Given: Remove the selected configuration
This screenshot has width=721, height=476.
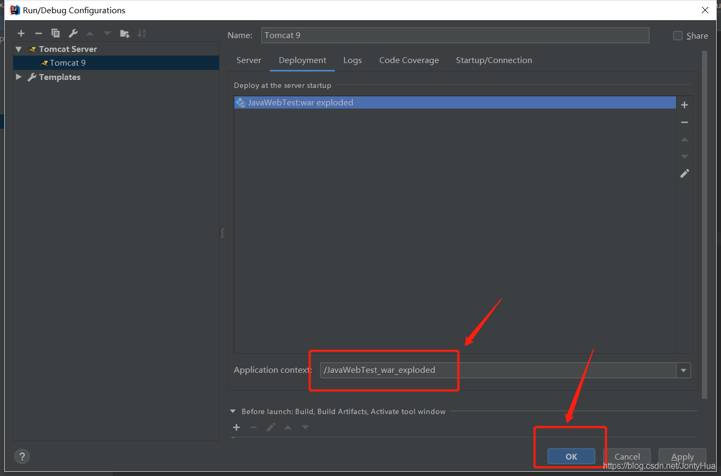Looking at the screenshot, I should (38, 33).
